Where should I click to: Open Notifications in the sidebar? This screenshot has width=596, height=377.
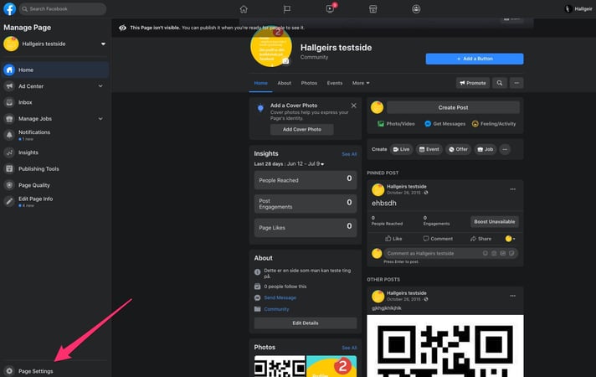(55, 135)
